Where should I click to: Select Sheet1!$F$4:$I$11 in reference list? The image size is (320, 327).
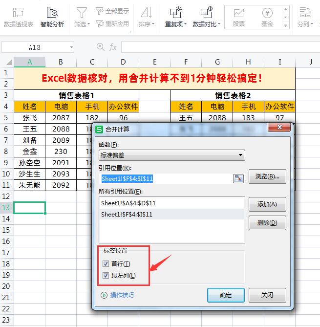[171, 215]
